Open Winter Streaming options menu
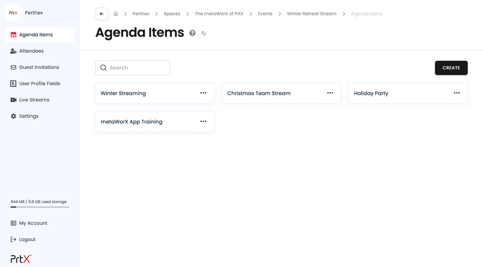This screenshot has height=267, width=483. click(203, 93)
